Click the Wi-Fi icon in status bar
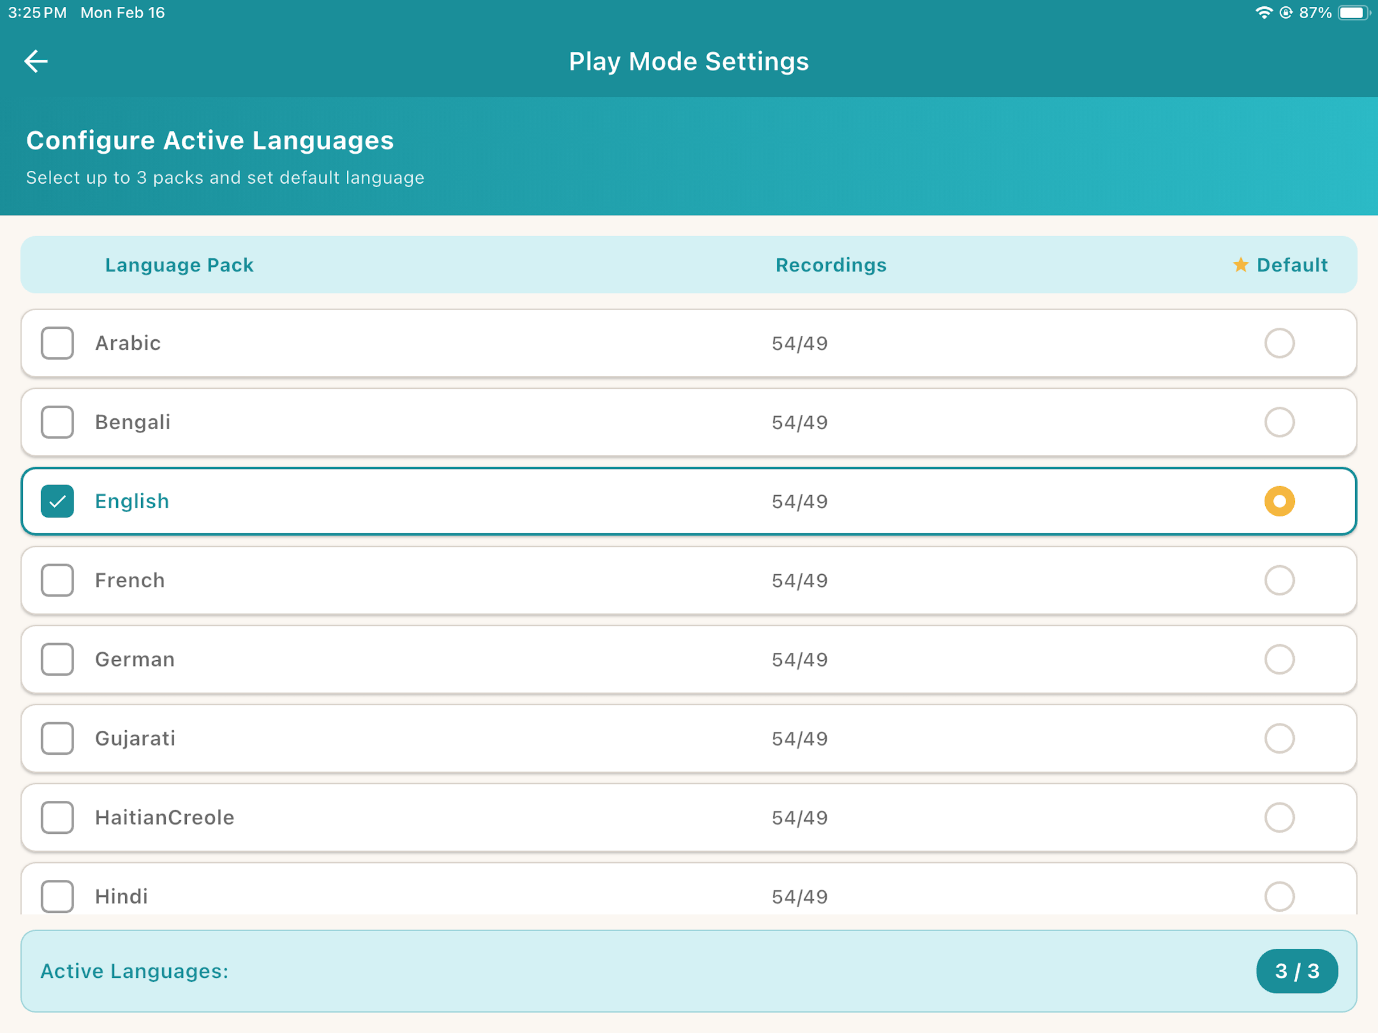This screenshot has height=1033, width=1378. [x=1264, y=12]
